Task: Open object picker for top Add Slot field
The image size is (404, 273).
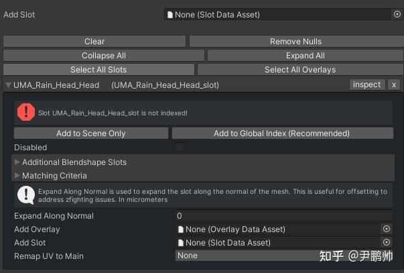Action: click(397, 14)
